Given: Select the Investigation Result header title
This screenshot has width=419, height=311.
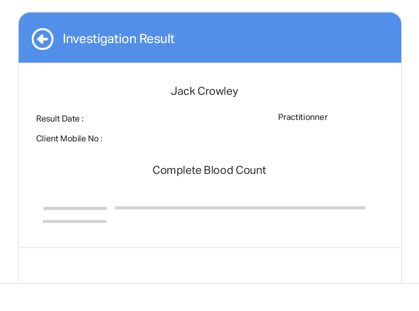Looking at the screenshot, I should [119, 39].
